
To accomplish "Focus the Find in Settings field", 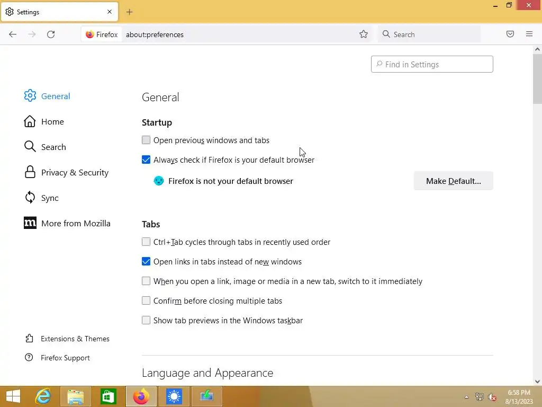I will coord(432,64).
